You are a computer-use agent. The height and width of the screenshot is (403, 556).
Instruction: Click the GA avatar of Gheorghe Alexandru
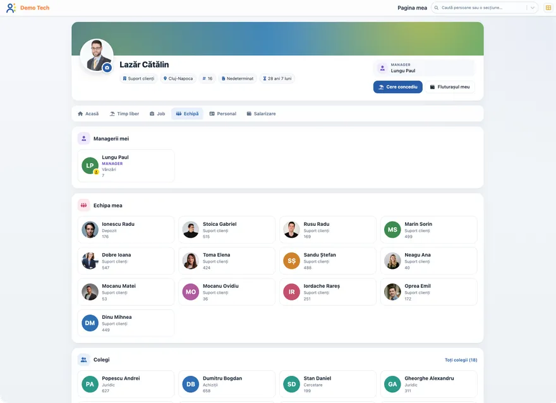click(x=392, y=384)
